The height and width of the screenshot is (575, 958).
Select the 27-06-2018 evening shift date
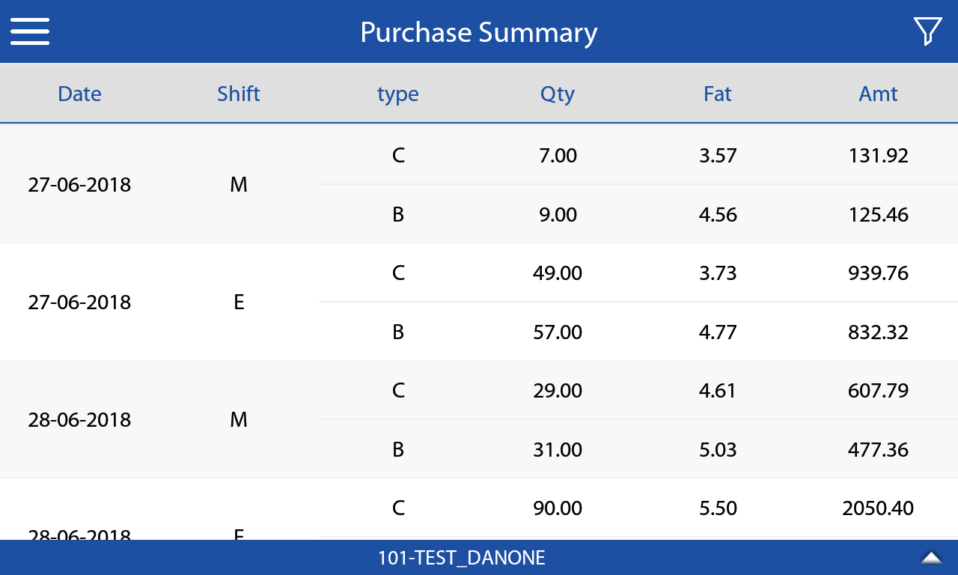point(79,302)
